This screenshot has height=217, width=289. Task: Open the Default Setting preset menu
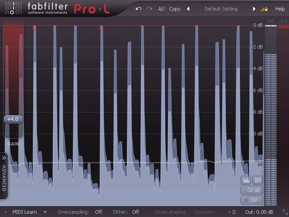[221, 9]
